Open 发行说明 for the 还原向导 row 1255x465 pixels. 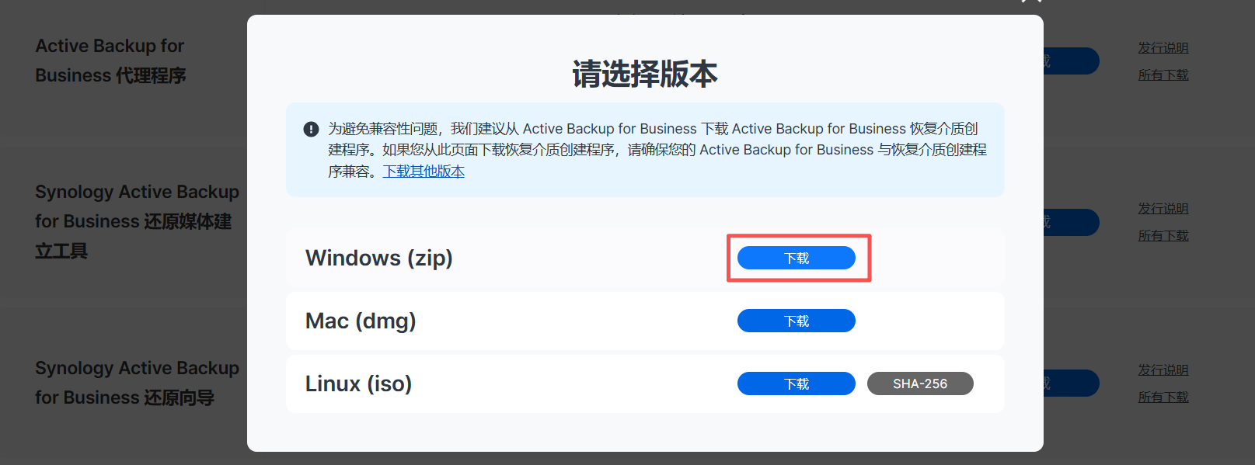point(1163,370)
